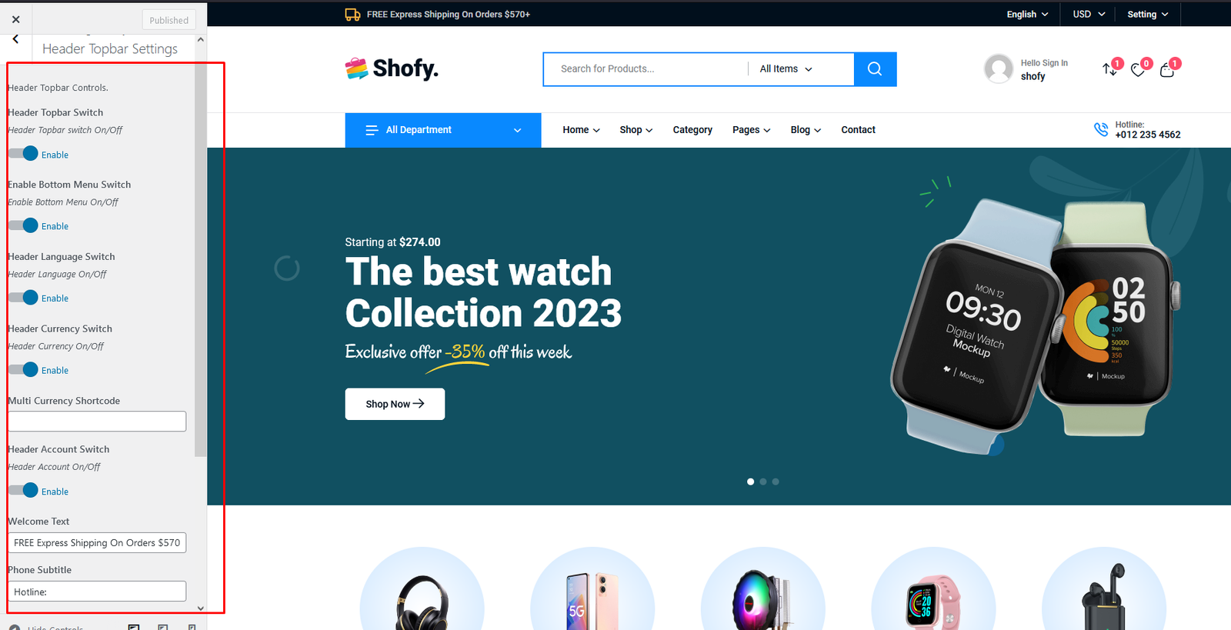Open the shopping cart bag icon
Screen dimensions: 1231x630
pos(1167,71)
